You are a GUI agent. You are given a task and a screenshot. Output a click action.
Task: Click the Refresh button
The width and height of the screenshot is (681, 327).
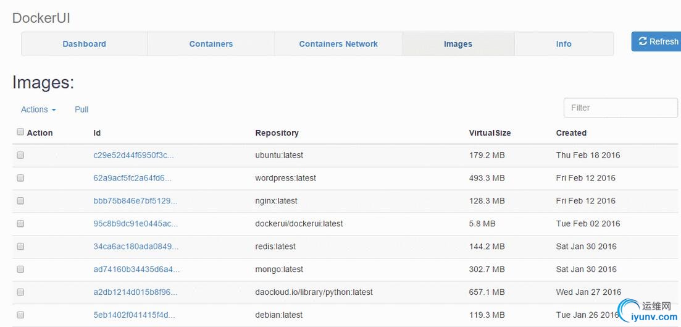coord(656,42)
